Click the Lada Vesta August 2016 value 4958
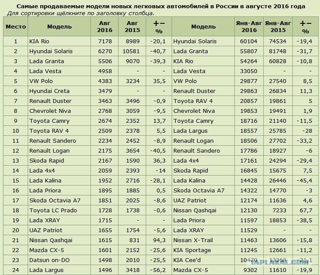The height and width of the screenshot is (275, 320). 105,71
